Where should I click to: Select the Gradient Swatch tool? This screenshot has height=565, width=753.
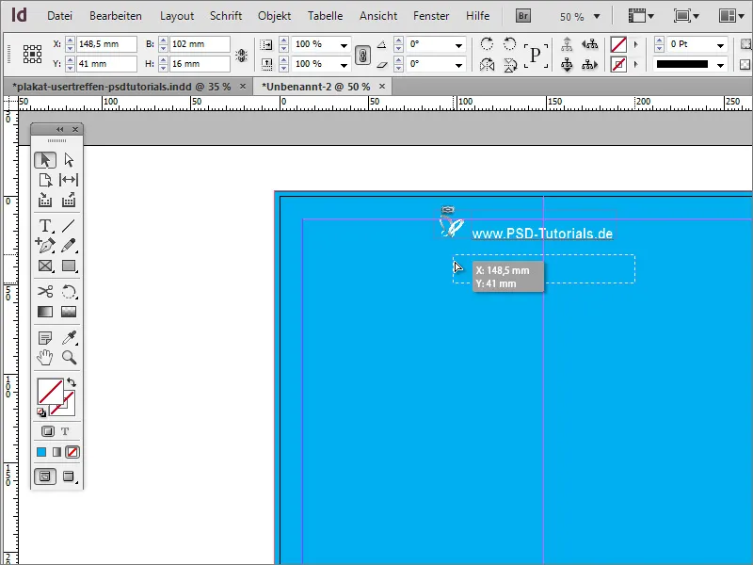pyautogui.click(x=45, y=312)
